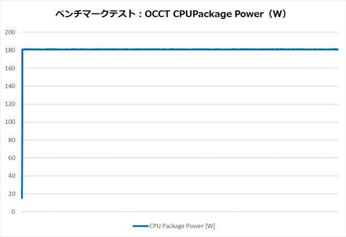Select the y-axis label 40
Screen dimensions: 346x237
pyautogui.click(x=12, y=176)
